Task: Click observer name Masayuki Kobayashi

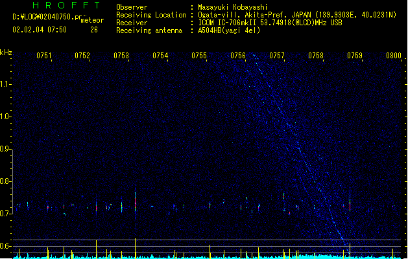Action: [233, 7]
